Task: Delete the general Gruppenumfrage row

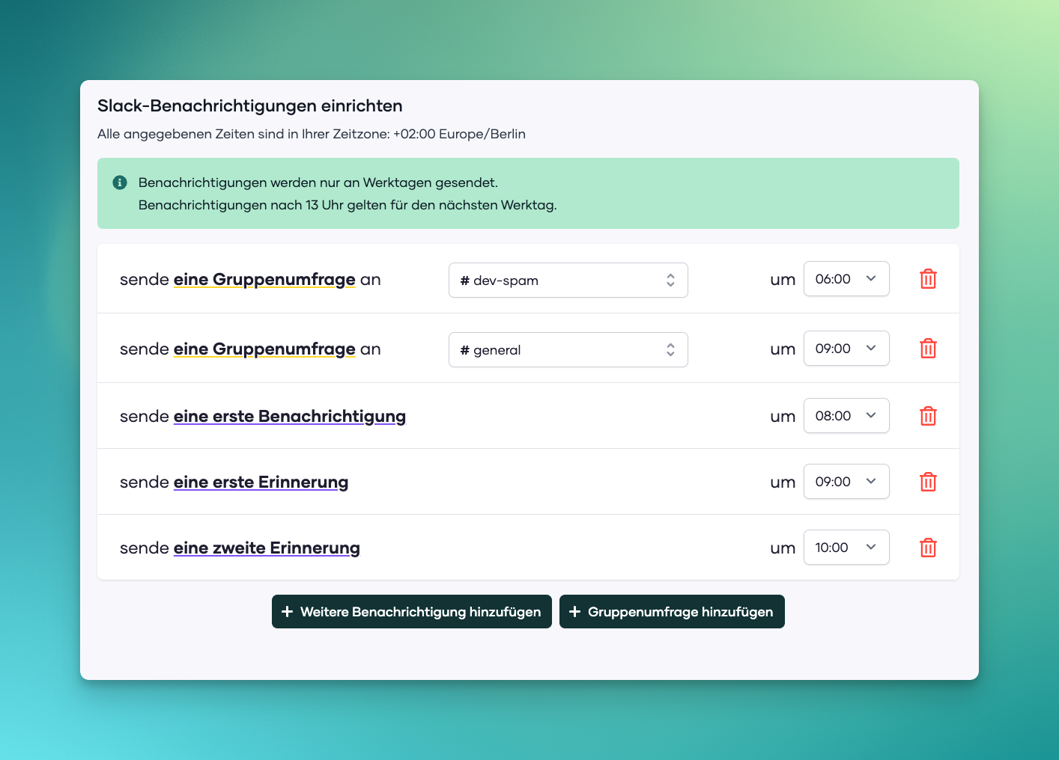Action: click(x=928, y=349)
